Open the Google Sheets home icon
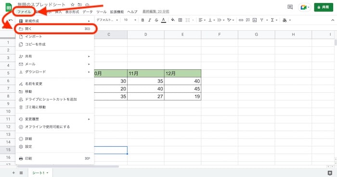Image resolution: width=337 pixels, height=177 pixels. (9, 8)
